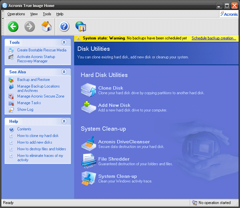
Task: Click the Backup and Restore sidebar icon
Action: (11, 80)
